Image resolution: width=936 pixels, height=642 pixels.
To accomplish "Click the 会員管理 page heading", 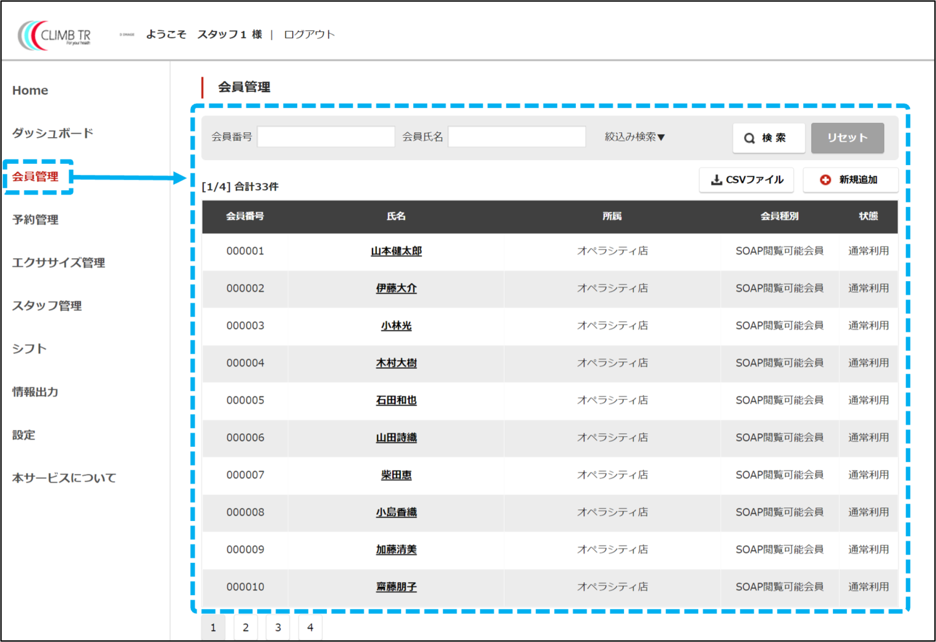I will click(244, 87).
